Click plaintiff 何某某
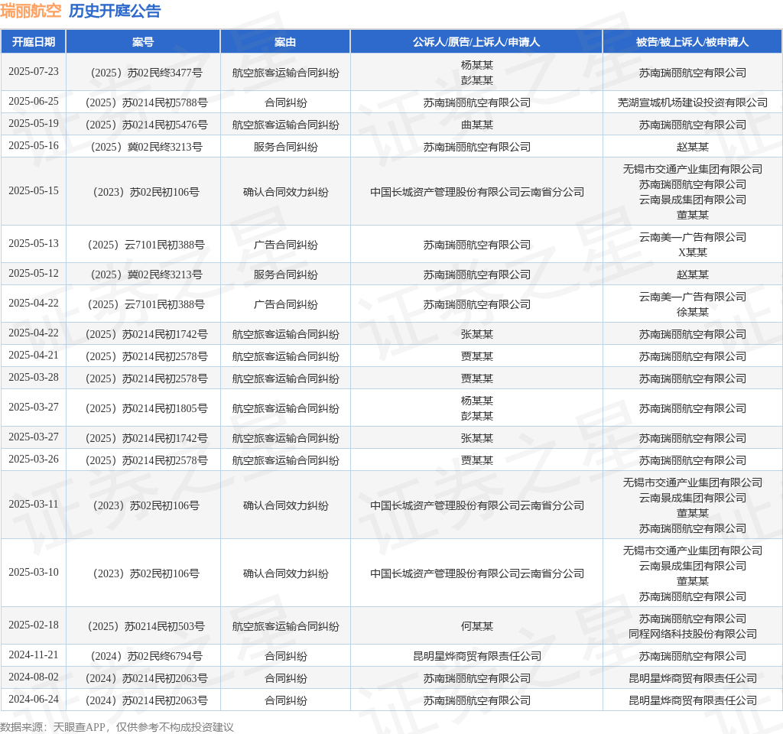Viewport: 783px width, 734px height. pos(477,626)
